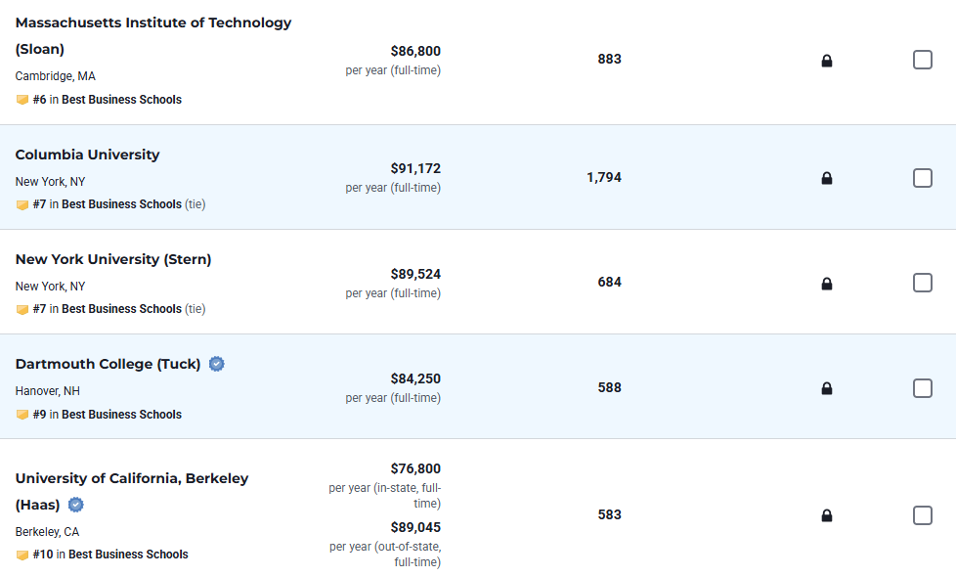Open Dartmouth College (Tuck) school link
The image size is (956, 577).
coord(108,364)
